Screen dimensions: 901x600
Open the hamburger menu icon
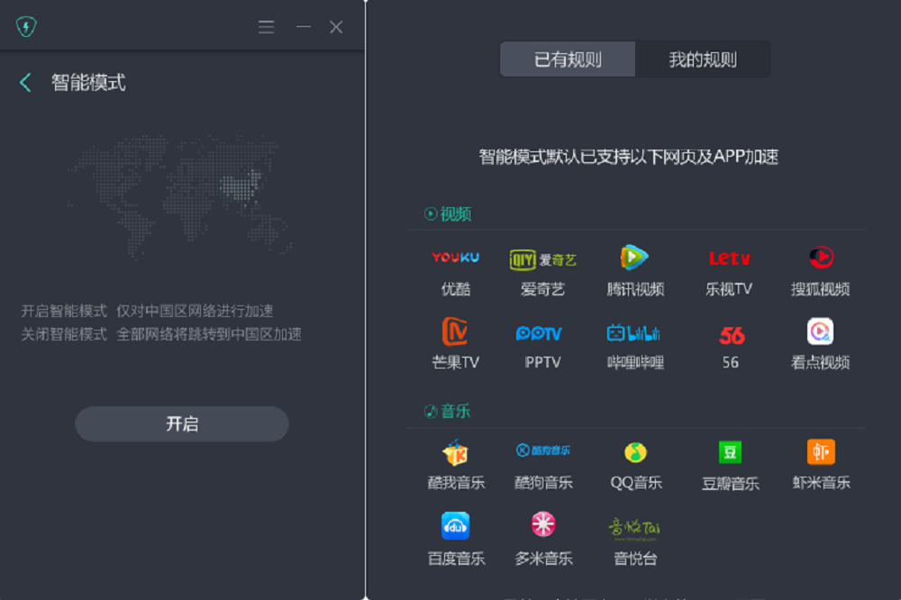tap(266, 27)
